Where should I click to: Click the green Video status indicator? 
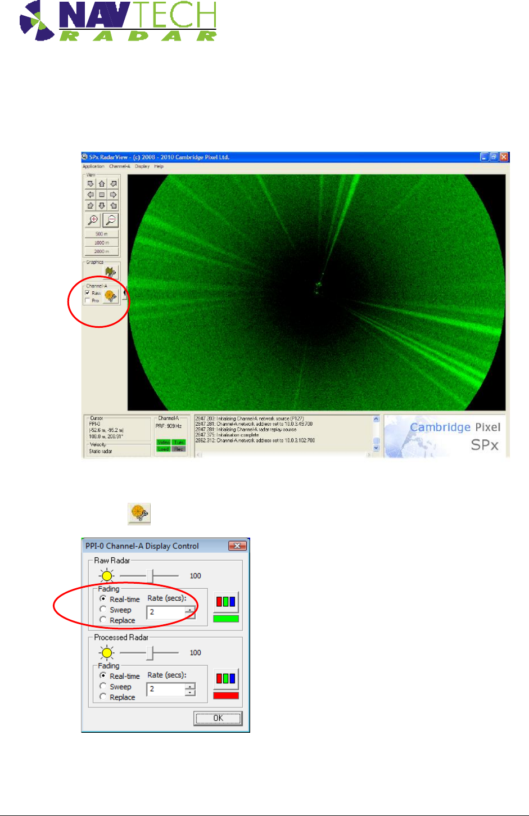tap(164, 443)
